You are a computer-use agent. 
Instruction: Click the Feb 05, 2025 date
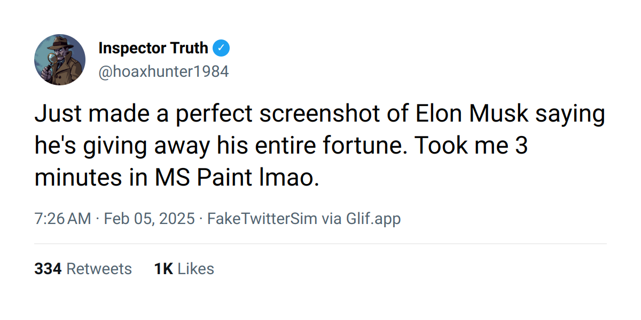pos(149,219)
